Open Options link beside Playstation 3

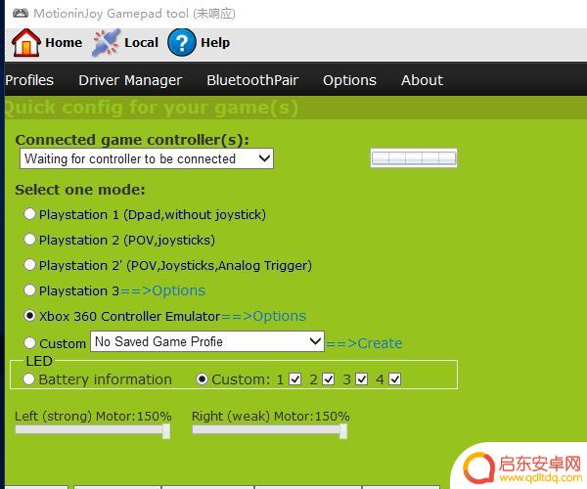162,290
